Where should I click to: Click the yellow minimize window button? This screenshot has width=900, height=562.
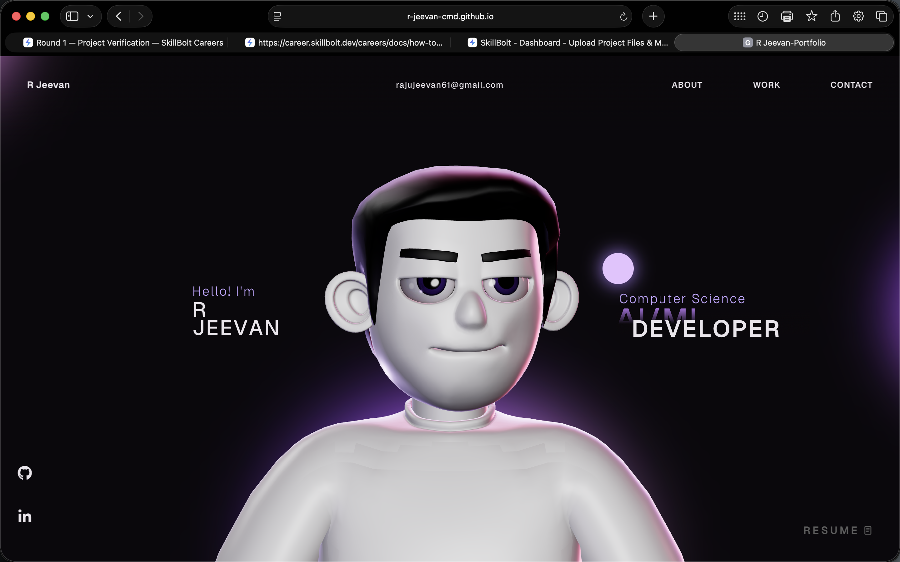(x=31, y=16)
